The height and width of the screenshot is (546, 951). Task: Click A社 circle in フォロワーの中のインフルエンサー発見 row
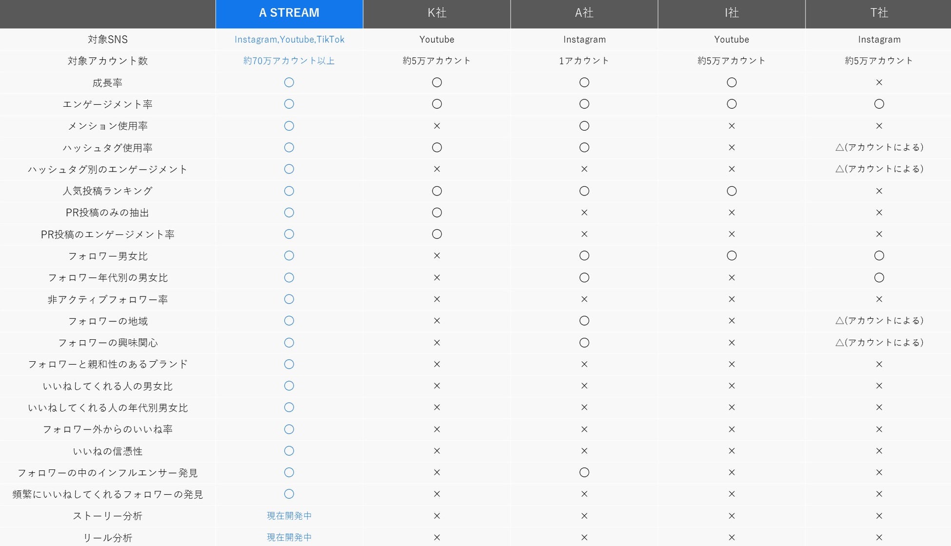pyautogui.click(x=584, y=472)
